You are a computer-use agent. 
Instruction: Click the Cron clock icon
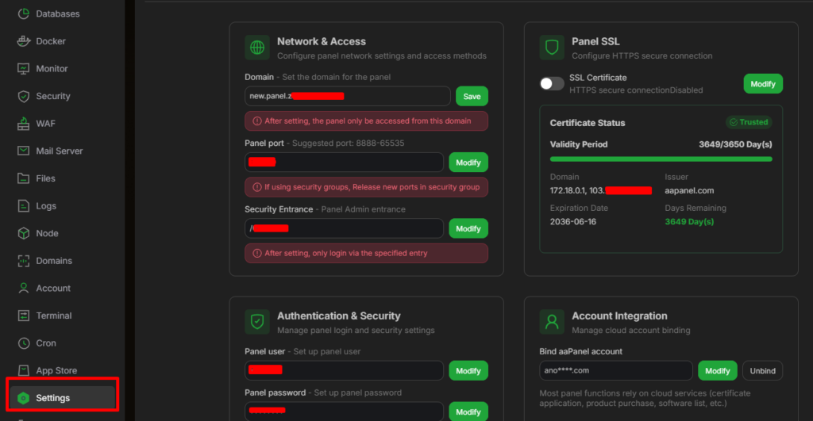(x=23, y=343)
